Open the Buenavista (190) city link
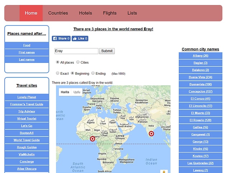 point(200,84)
